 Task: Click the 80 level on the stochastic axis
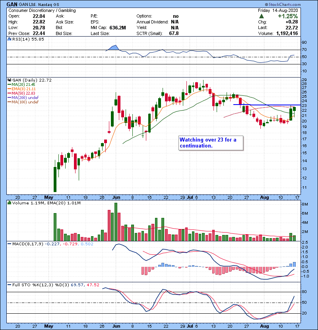click(x=304, y=292)
